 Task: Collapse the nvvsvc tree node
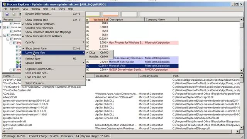pos(11,70)
